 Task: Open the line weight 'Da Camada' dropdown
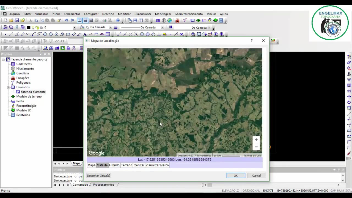pos(209,28)
